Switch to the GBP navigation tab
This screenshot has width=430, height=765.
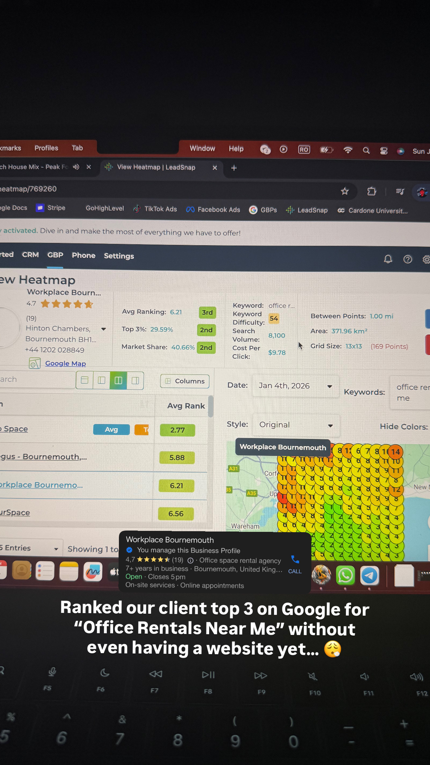[55, 255]
